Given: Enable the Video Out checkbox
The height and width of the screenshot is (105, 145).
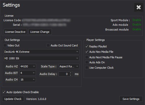Looking at the screenshot, I should (x=5, y=45).
